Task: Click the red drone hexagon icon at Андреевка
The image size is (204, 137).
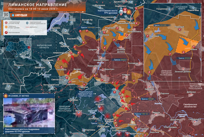Action: click(x=125, y=10)
